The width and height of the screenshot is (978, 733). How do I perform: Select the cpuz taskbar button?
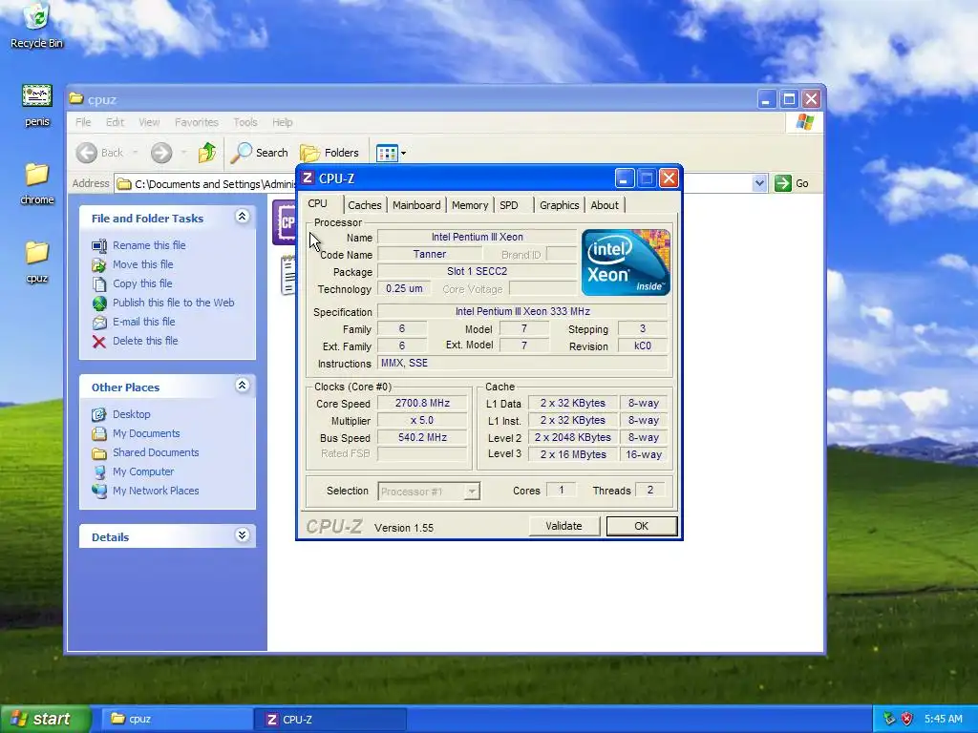point(176,720)
